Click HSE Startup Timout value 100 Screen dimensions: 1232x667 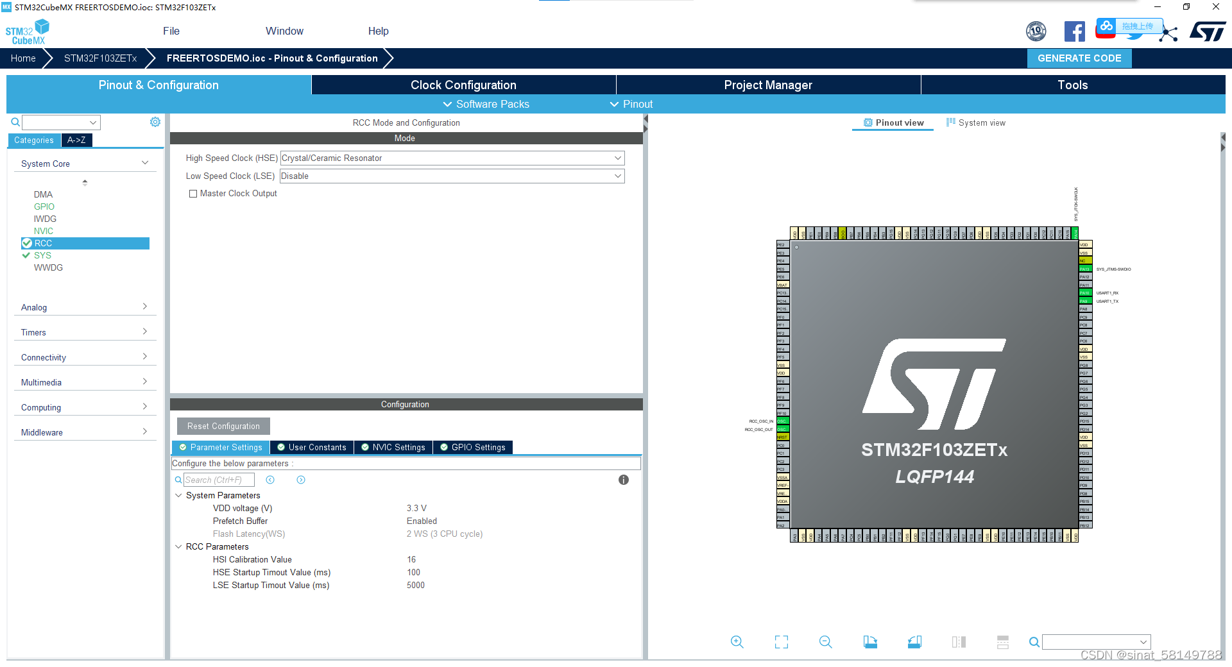coord(413,572)
